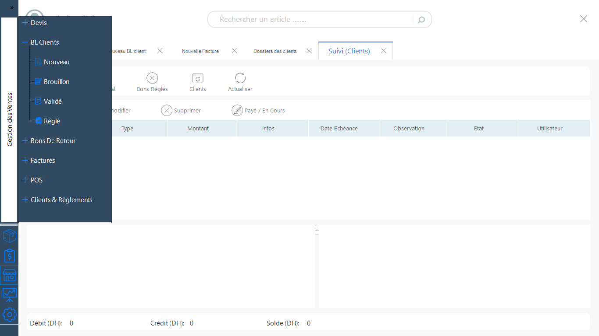Open the stock box icon in sidebar
This screenshot has height=336, width=599.
(9, 236)
